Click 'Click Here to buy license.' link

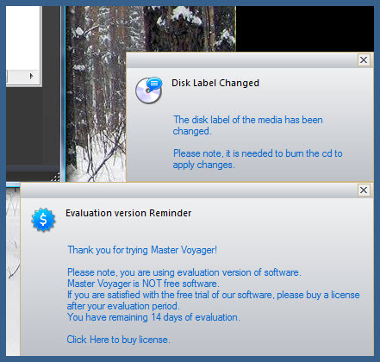tap(118, 340)
